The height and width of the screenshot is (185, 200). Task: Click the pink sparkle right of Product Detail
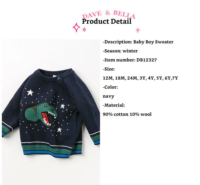138,30
